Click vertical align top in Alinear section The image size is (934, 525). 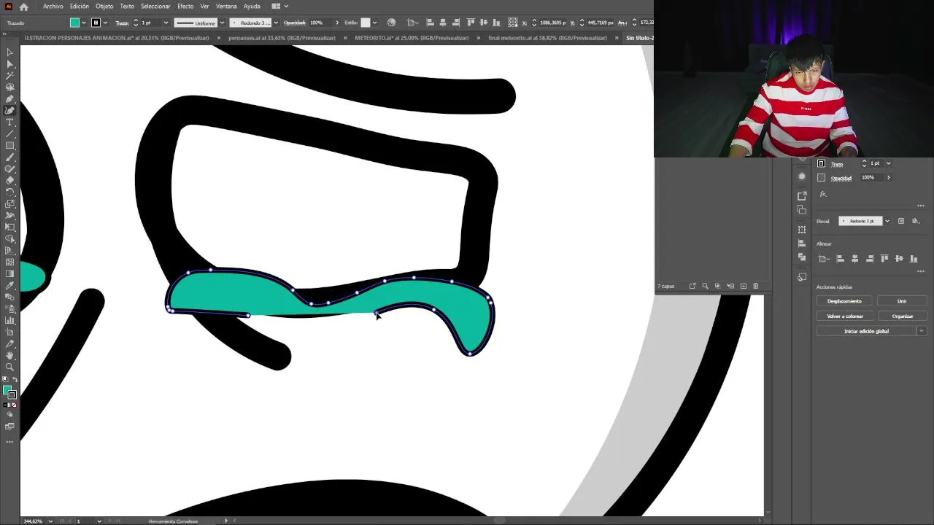[x=884, y=259]
